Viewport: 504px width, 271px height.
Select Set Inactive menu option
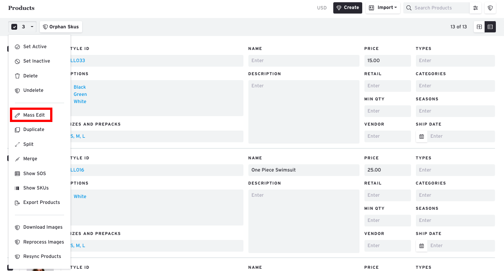click(x=37, y=61)
